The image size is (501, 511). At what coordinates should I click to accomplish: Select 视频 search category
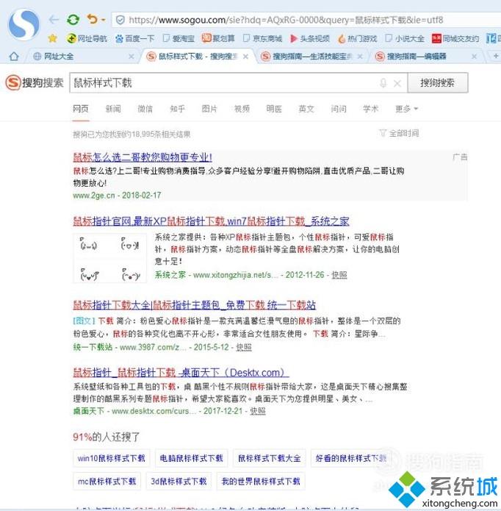point(242,109)
